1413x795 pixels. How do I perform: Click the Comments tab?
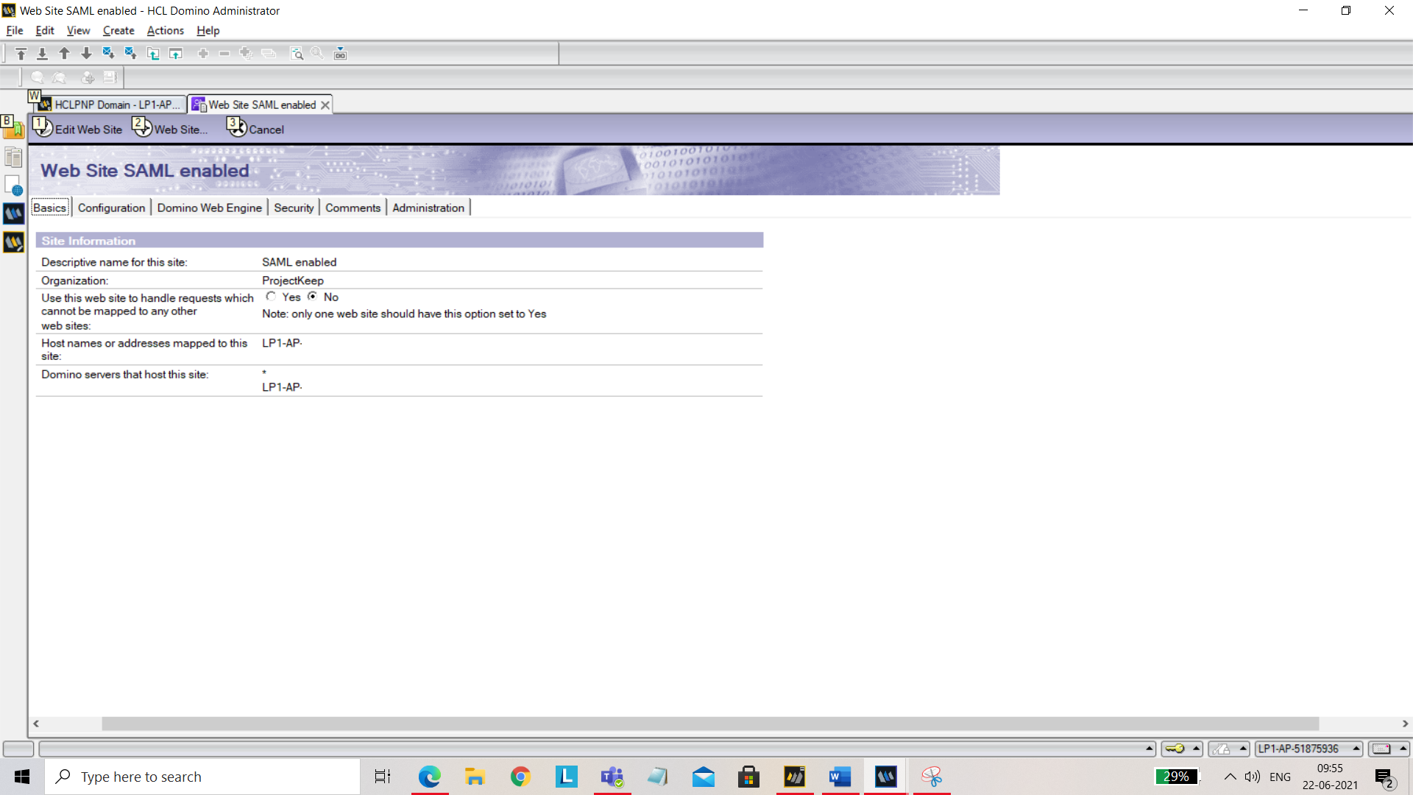point(353,208)
